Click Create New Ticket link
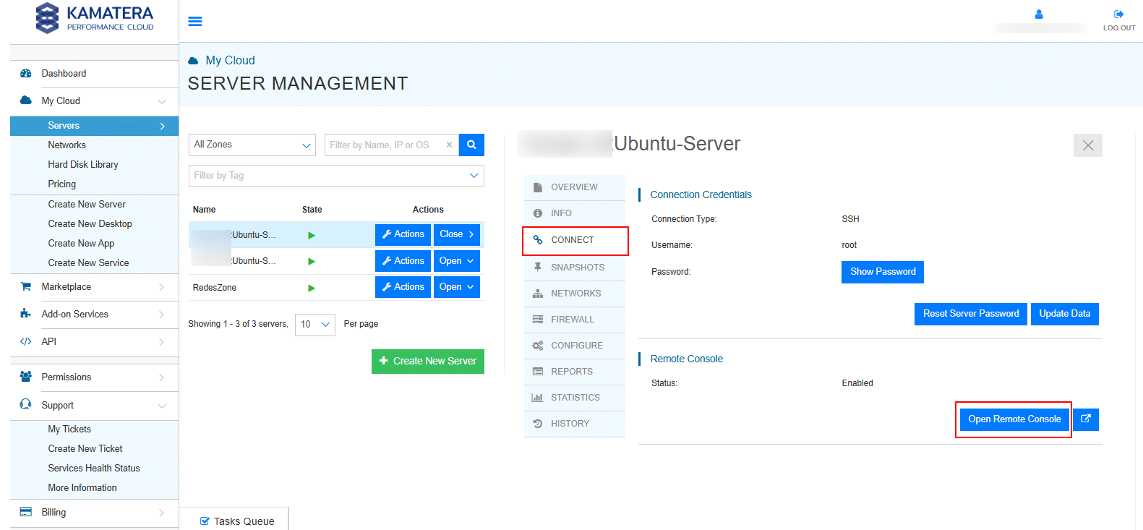1143x530 pixels. 85,449
